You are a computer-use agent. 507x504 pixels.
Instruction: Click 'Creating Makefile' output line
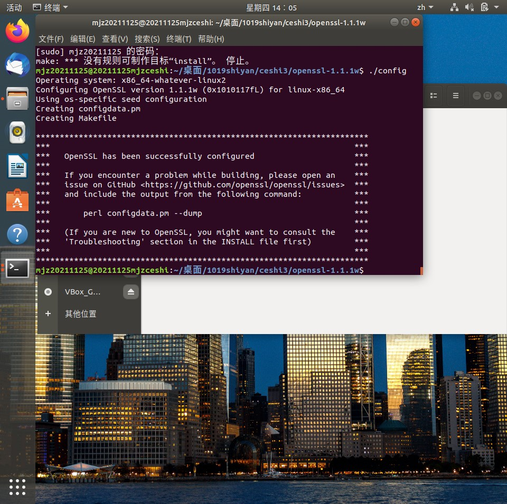76,118
